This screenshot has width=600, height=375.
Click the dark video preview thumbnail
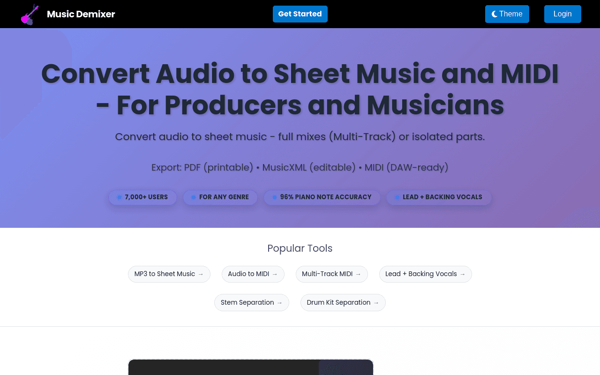coord(251,367)
